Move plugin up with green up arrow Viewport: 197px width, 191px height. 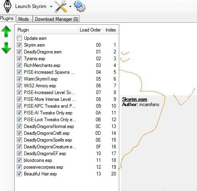tap(6, 32)
